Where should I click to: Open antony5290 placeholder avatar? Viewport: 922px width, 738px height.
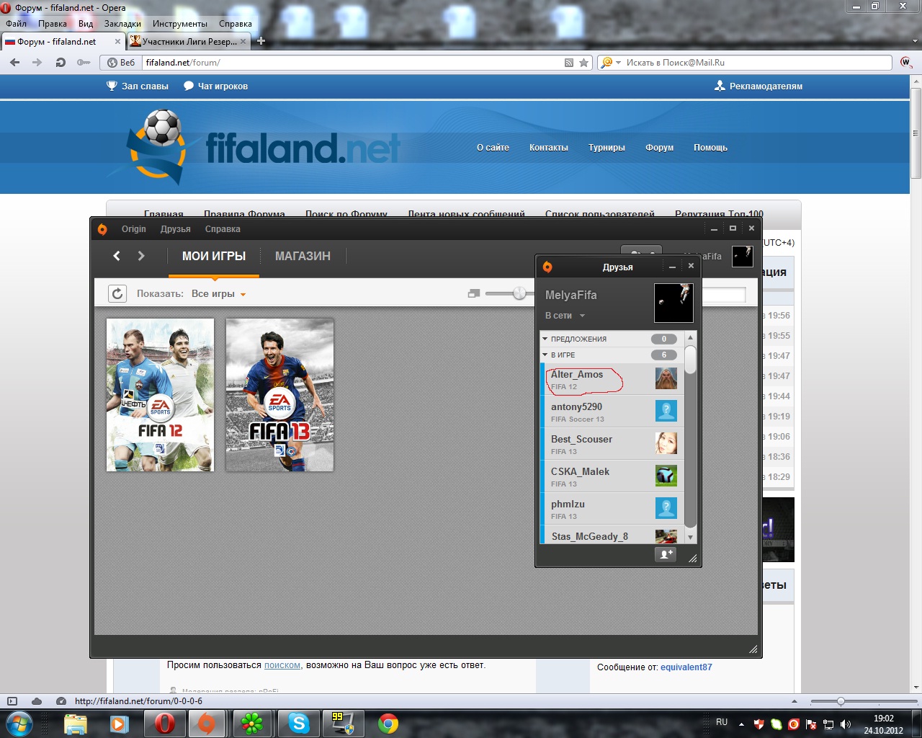coord(666,411)
